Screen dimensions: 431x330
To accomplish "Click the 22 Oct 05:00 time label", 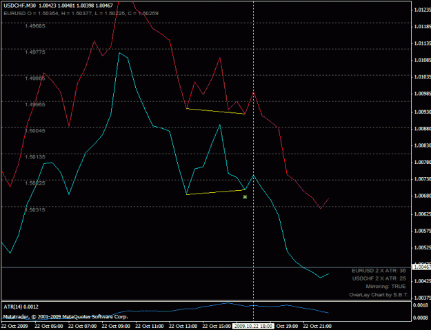I will click(49, 326).
